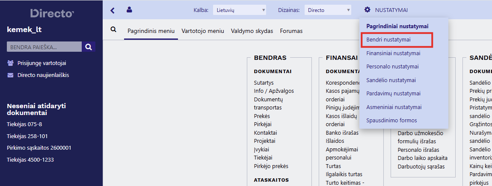Click the Directo logo
This screenshot has width=492, height=186.
[x=52, y=14]
